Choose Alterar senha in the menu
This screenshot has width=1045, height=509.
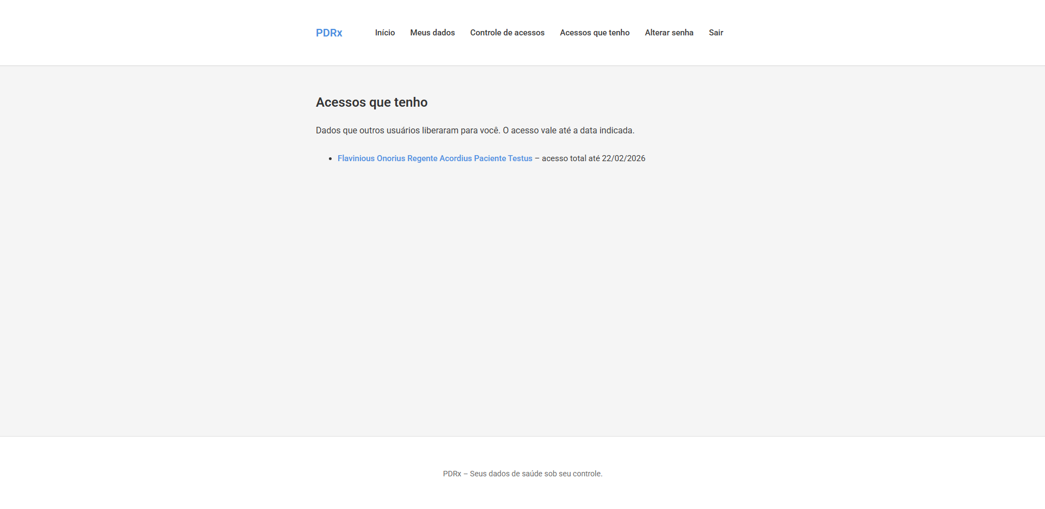(669, 33)
